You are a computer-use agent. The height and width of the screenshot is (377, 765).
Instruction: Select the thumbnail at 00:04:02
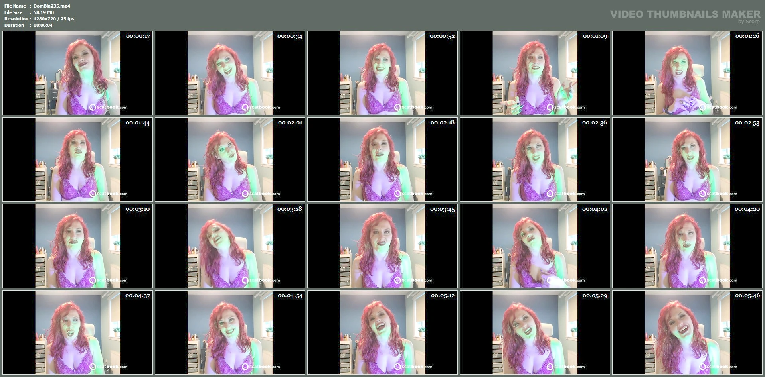point(535,246)
